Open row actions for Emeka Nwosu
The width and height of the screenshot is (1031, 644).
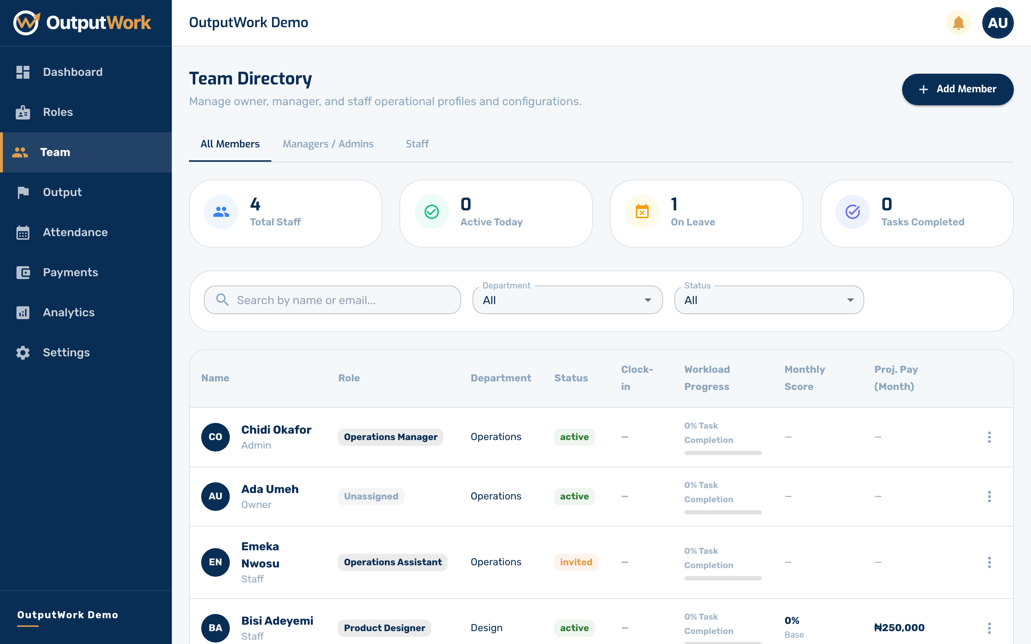(x=989, y=562)
